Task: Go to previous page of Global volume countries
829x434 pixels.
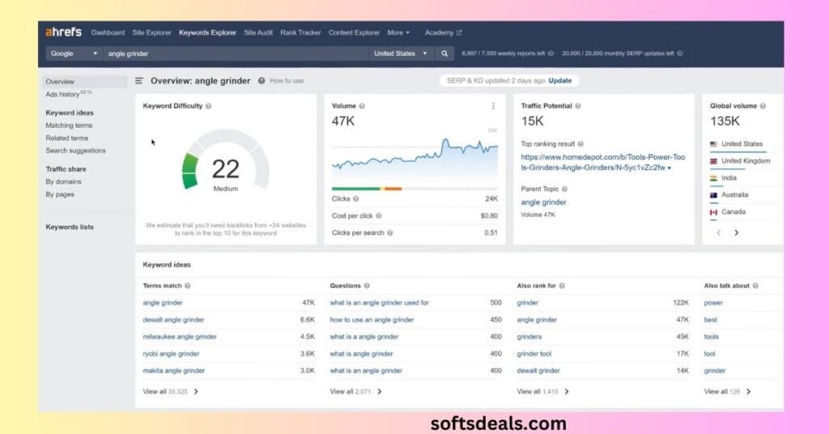Action: (719, 232)
